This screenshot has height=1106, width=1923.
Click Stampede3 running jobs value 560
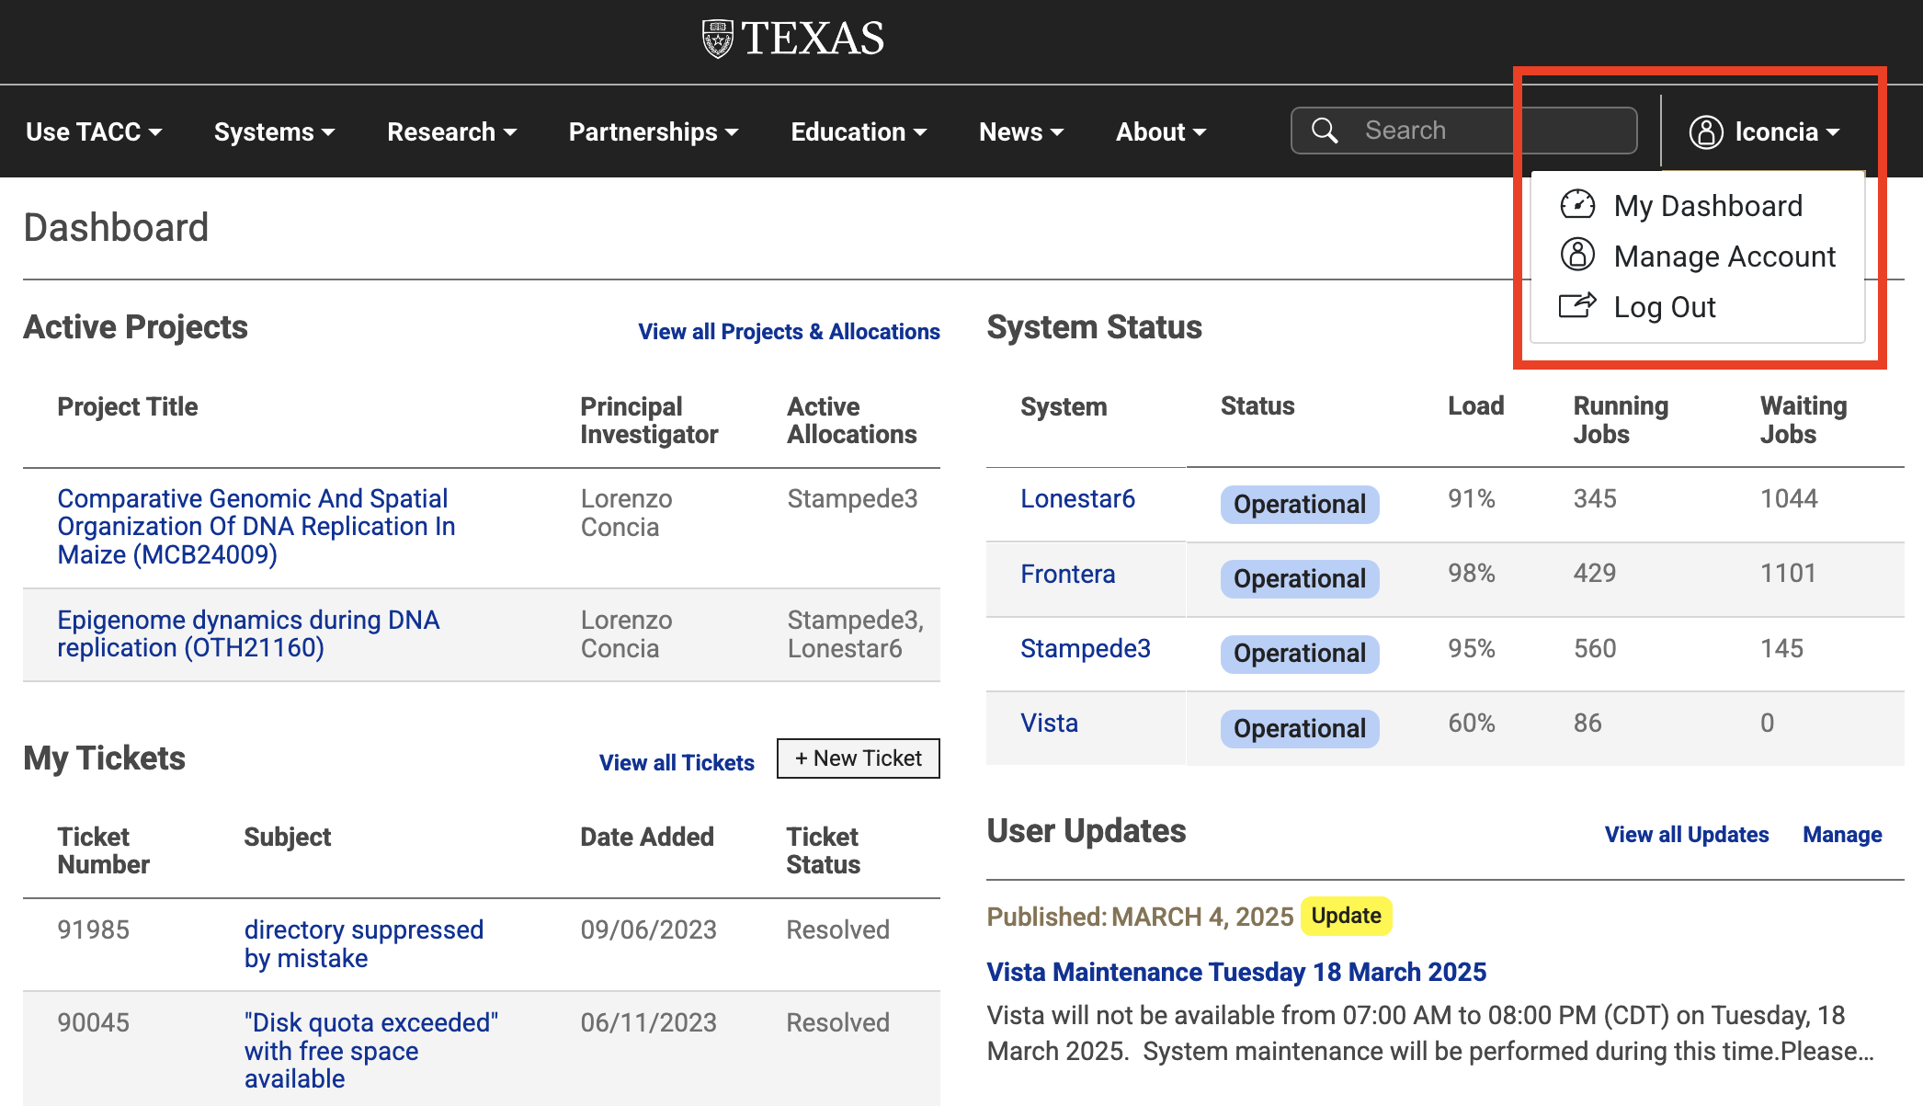1595,648
